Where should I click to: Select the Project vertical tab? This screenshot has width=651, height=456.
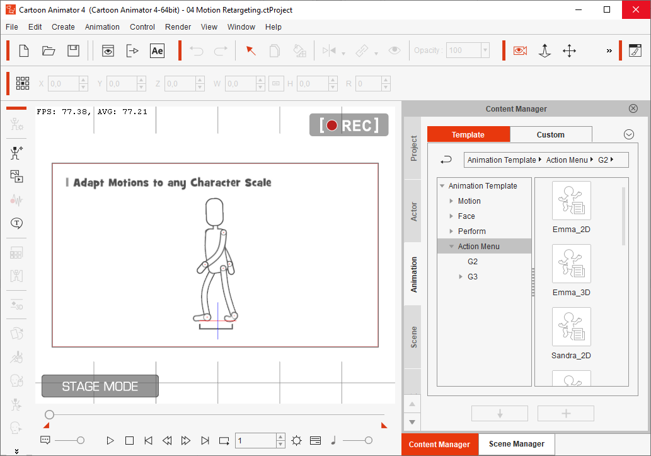tap(413, 148)
